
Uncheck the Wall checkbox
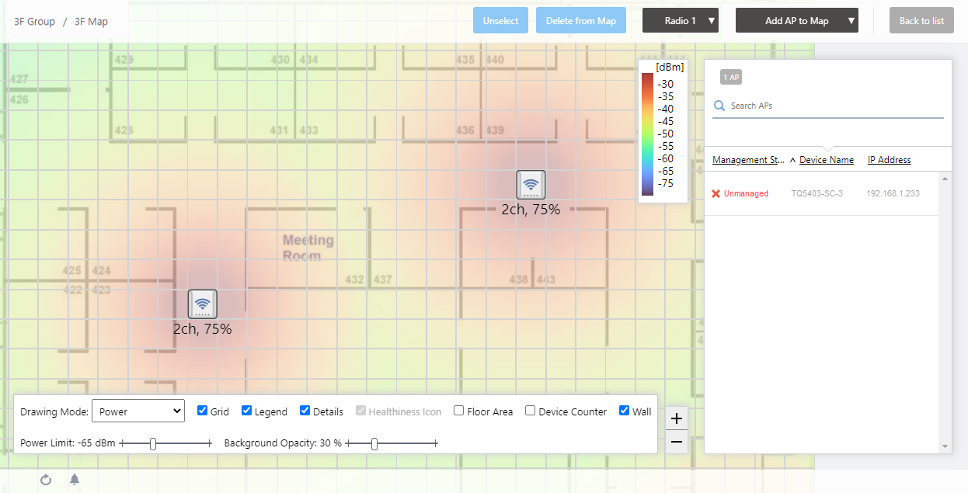625,411
